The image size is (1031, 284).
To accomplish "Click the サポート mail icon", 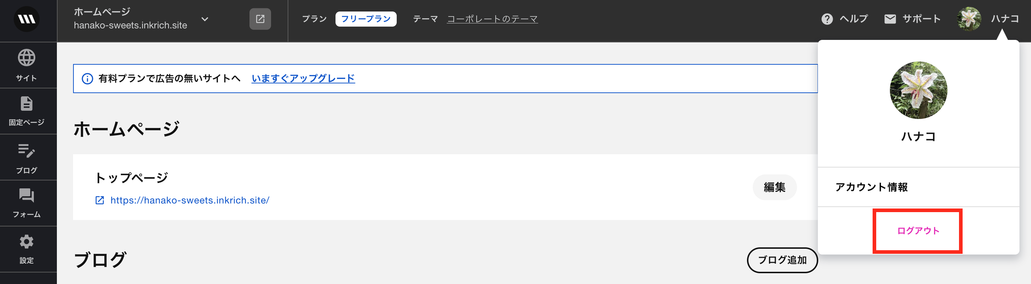I will [890, 19].
